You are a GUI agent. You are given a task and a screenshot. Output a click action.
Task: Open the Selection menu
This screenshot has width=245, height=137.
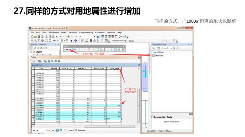pos(73,33)
